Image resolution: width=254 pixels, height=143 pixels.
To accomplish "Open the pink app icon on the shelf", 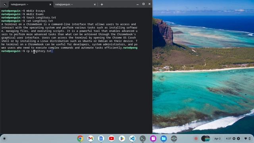I will coord(153,139).
